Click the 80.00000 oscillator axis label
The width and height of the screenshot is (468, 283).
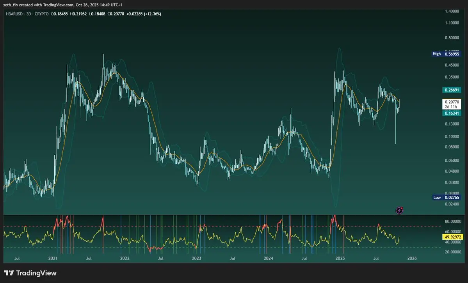453,221
